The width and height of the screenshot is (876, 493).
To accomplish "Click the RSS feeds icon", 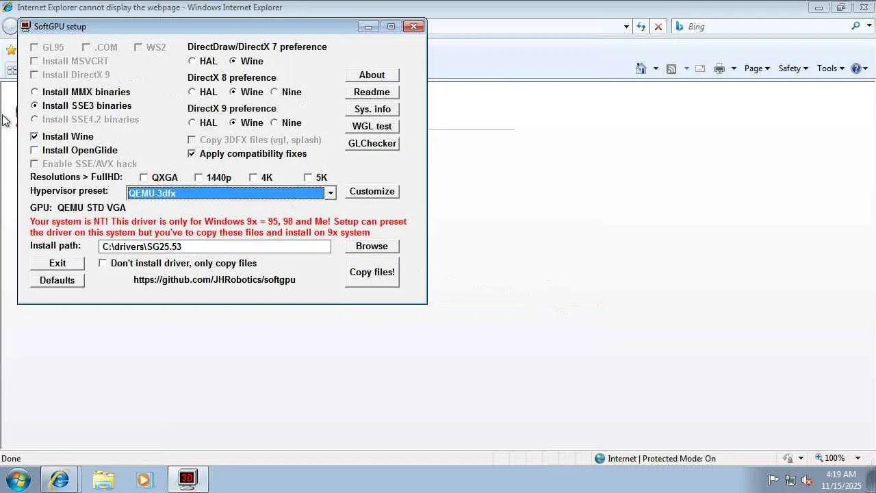I will 671,68.
